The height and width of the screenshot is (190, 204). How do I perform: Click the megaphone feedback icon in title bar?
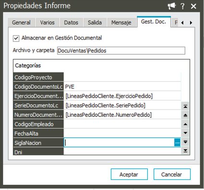pyautogui.click(x=172, y=6)
